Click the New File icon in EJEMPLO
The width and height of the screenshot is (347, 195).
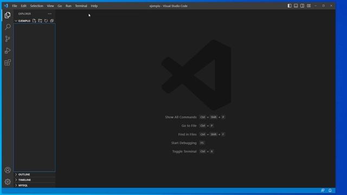click(34, 21)
